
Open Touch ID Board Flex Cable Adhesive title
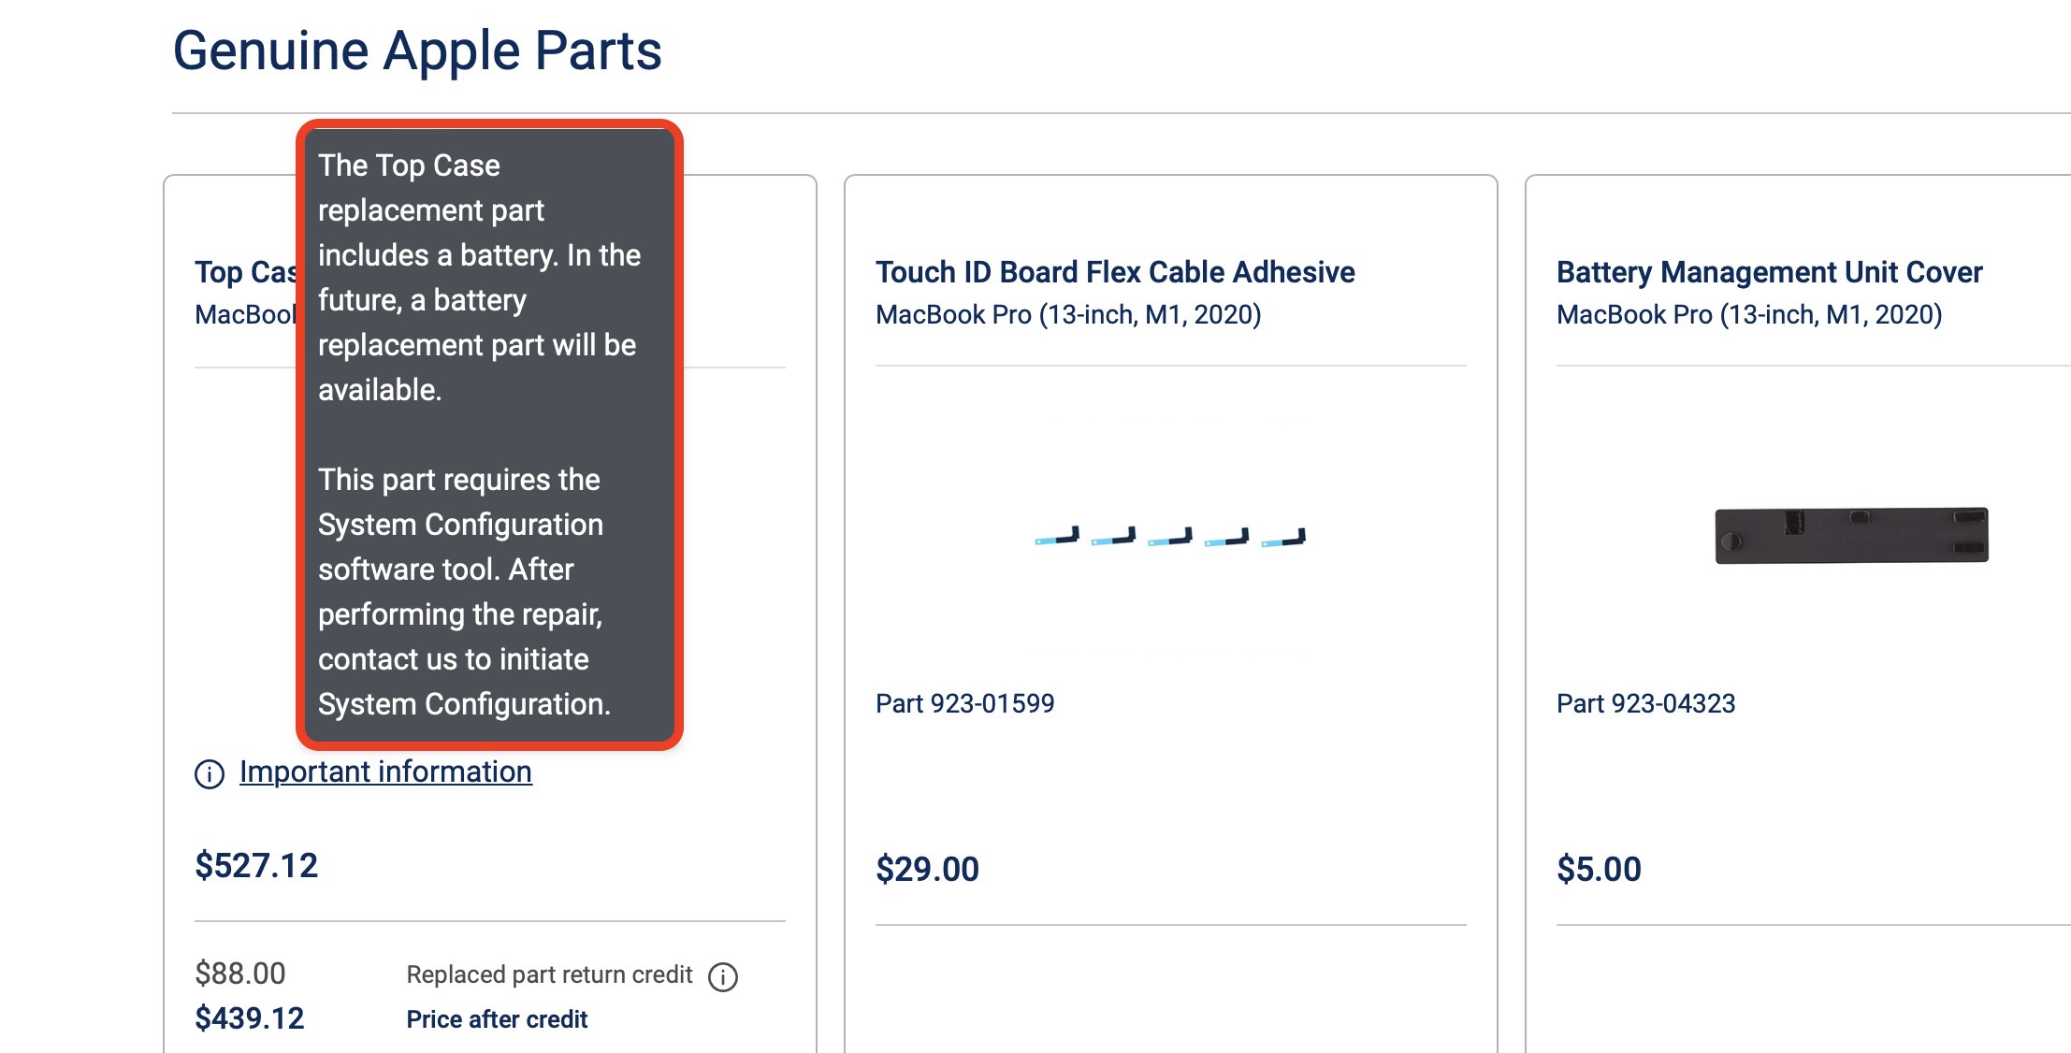point(1115,272)
